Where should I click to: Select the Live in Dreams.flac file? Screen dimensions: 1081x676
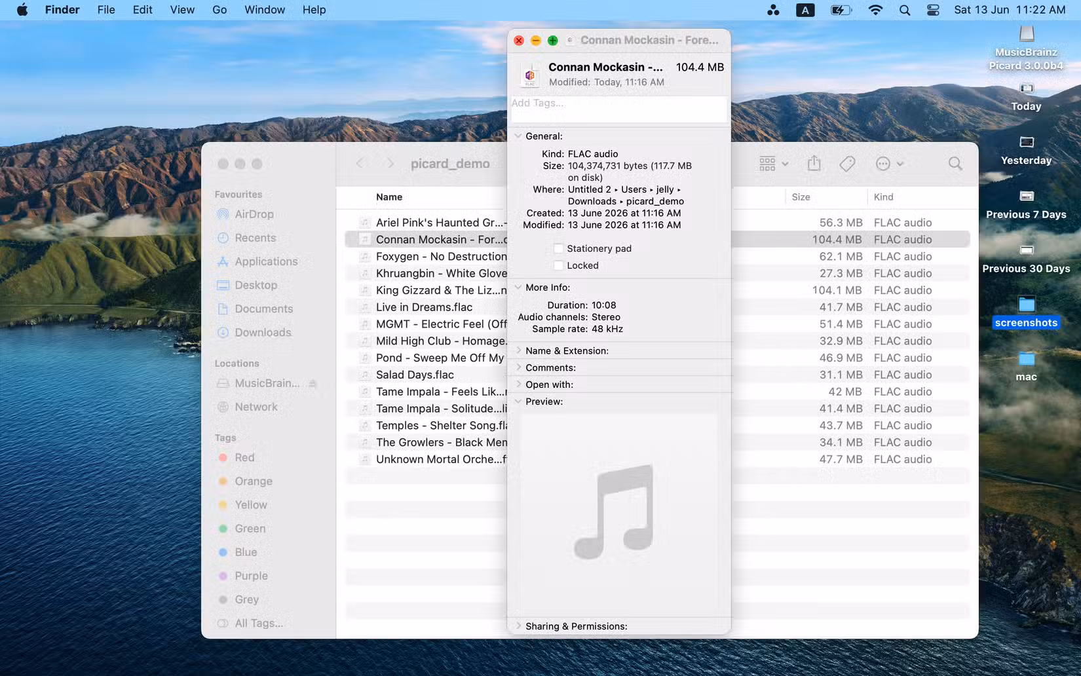click(x=424, y=307)
